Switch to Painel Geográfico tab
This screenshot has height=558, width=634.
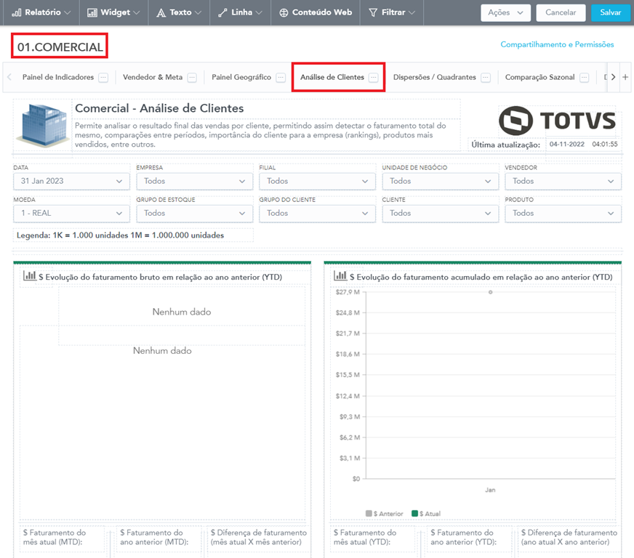point(241,77)
